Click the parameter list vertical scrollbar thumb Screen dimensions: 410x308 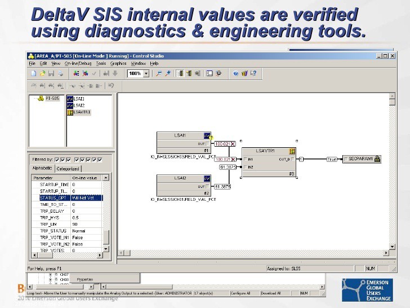[x=106, y=237]
